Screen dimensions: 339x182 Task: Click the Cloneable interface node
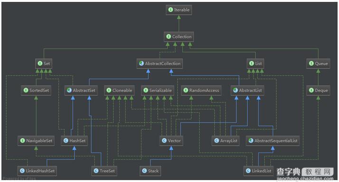tap(119, 90)
